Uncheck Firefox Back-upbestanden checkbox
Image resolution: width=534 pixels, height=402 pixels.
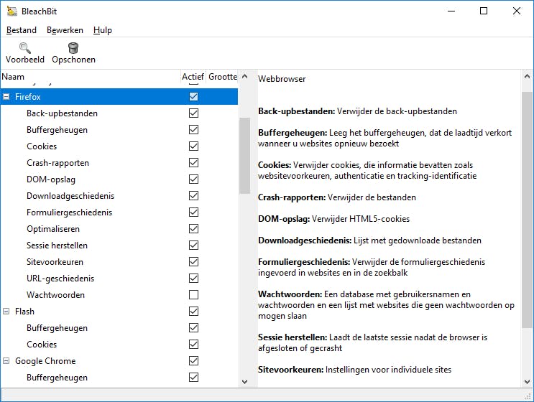tap(193, 113)
